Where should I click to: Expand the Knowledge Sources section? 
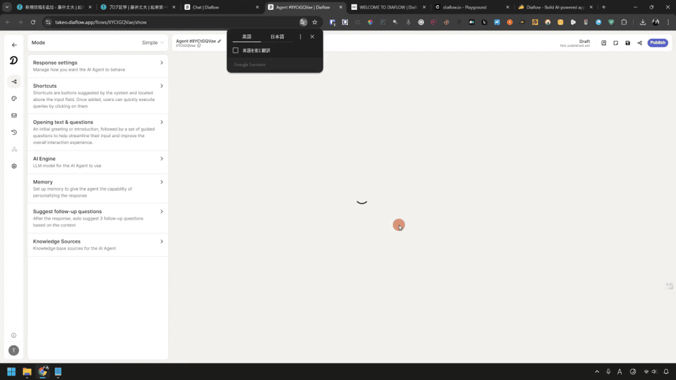pos(98,245)
